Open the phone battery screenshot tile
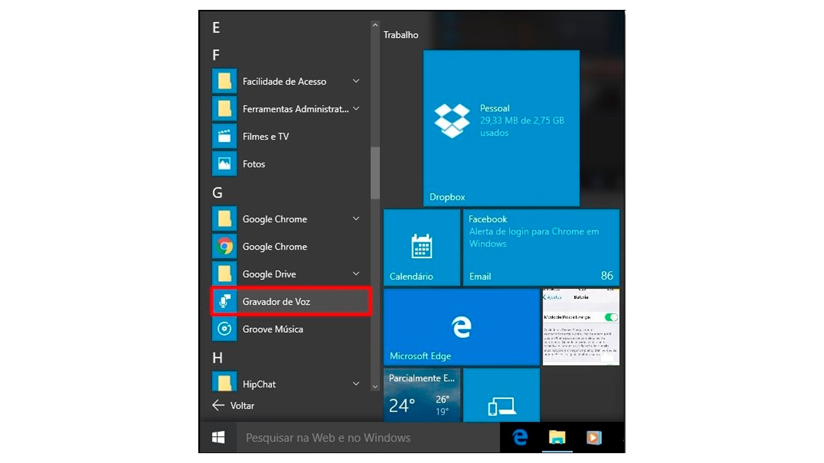The width and height of the screenshot is (824, 463). click(x=581, y=327)
